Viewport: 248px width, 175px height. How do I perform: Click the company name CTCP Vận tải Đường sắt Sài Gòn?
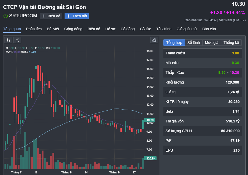(x=45, y=7)
